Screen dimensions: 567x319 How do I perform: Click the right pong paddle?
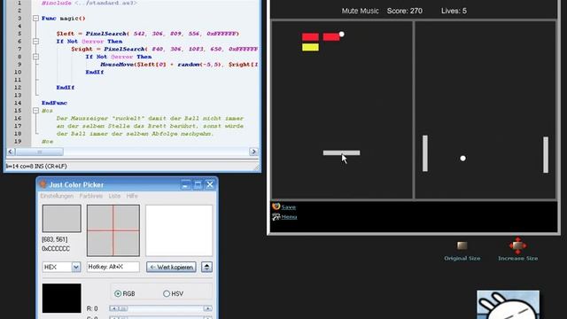coord(546,155)
